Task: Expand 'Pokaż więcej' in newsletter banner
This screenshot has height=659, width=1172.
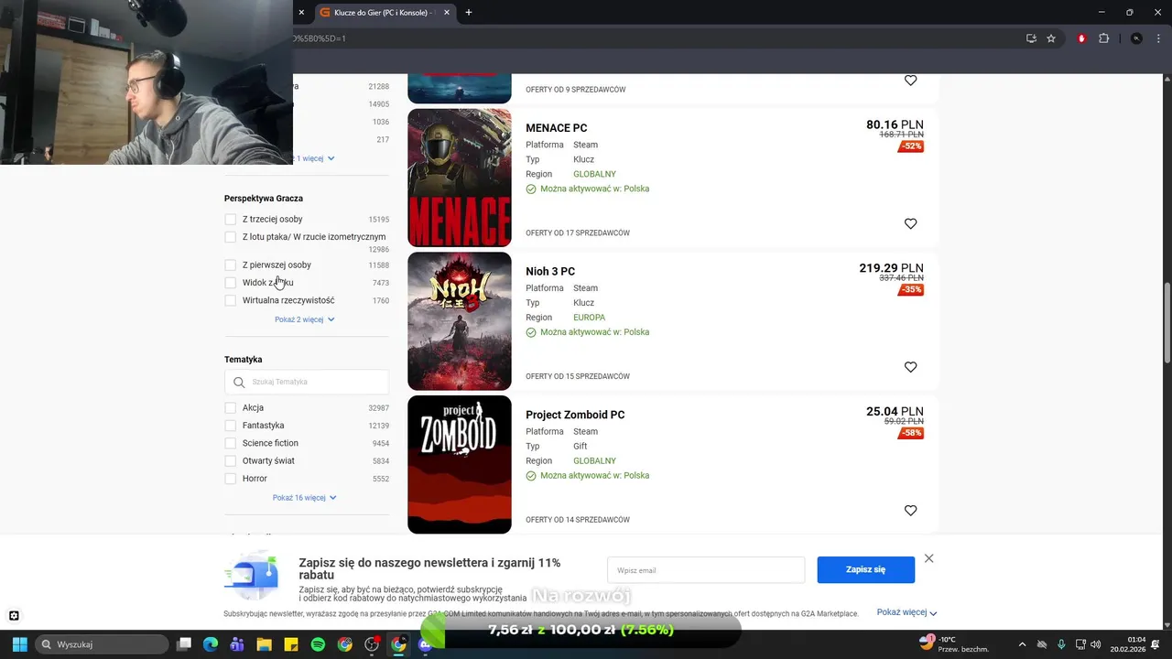Action: click(x=906, y=612)
